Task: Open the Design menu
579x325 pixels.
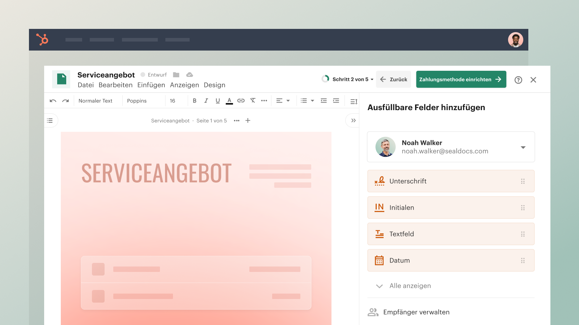Action: tap(214, 85)
